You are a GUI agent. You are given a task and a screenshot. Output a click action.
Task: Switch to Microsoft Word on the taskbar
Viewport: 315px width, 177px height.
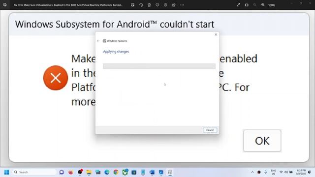152,172
